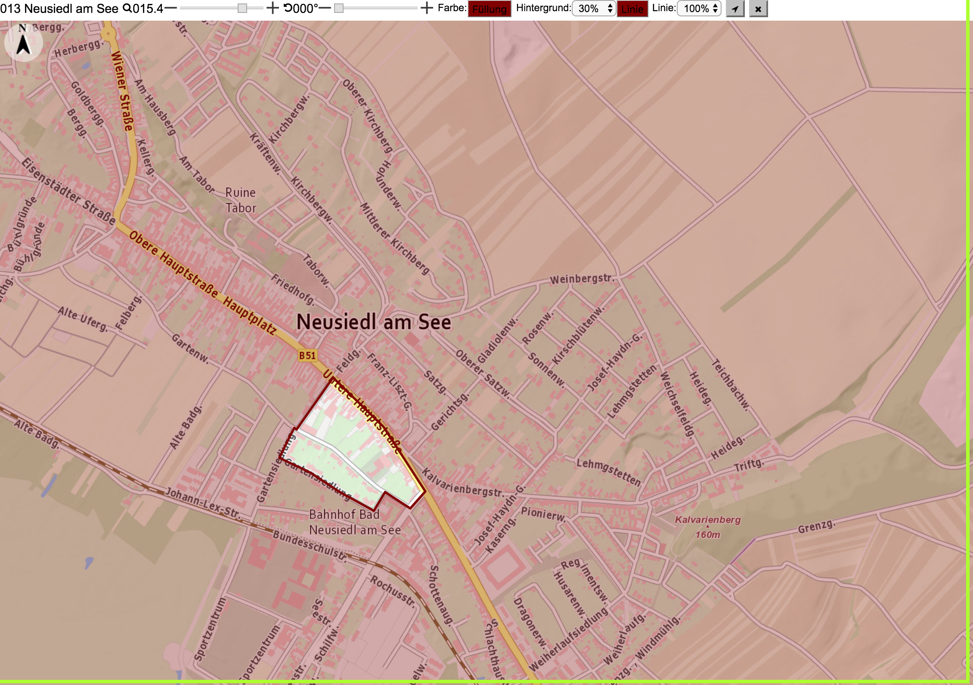Click the location arrow button

click(735, 9)
